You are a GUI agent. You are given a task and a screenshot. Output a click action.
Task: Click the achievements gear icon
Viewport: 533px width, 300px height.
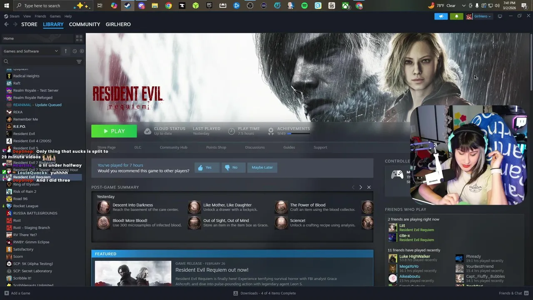(x=271, y=131)
